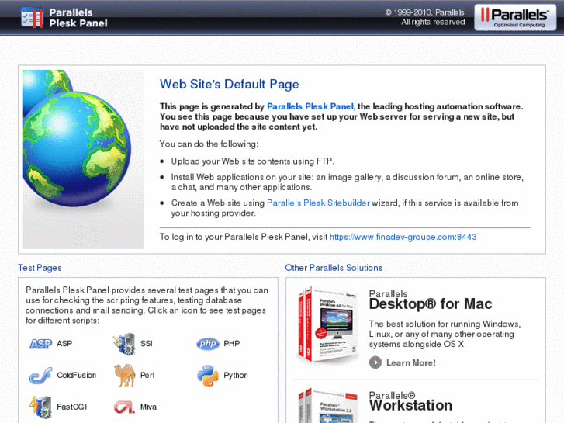Click the Perl text label
The image size is (564, 423).
click(x=147, y=376)
